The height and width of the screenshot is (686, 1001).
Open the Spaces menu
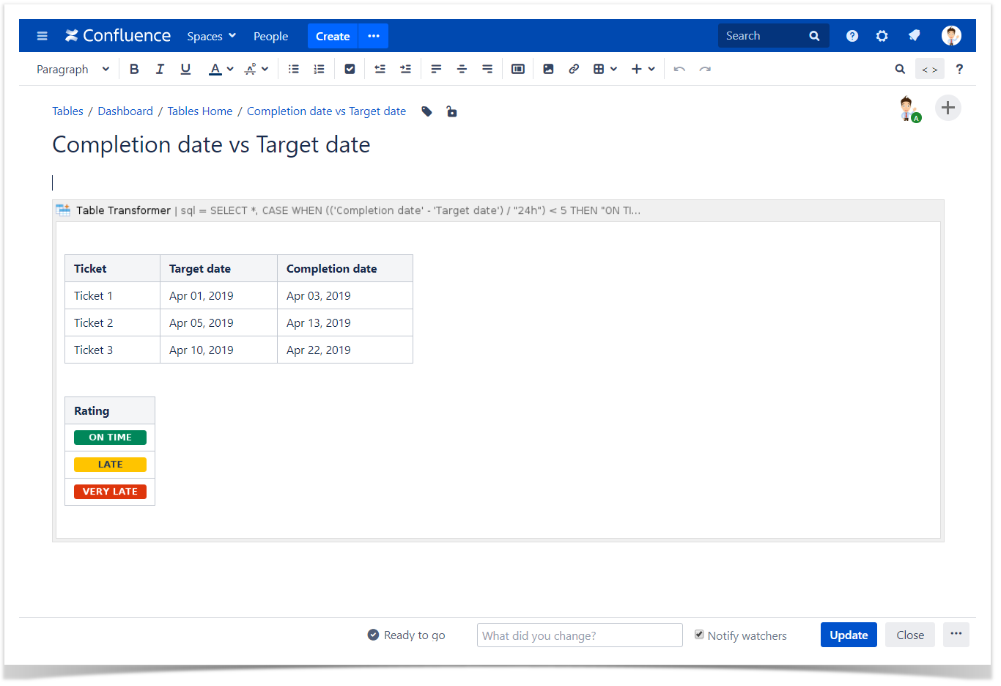click(x=211, y=36)
